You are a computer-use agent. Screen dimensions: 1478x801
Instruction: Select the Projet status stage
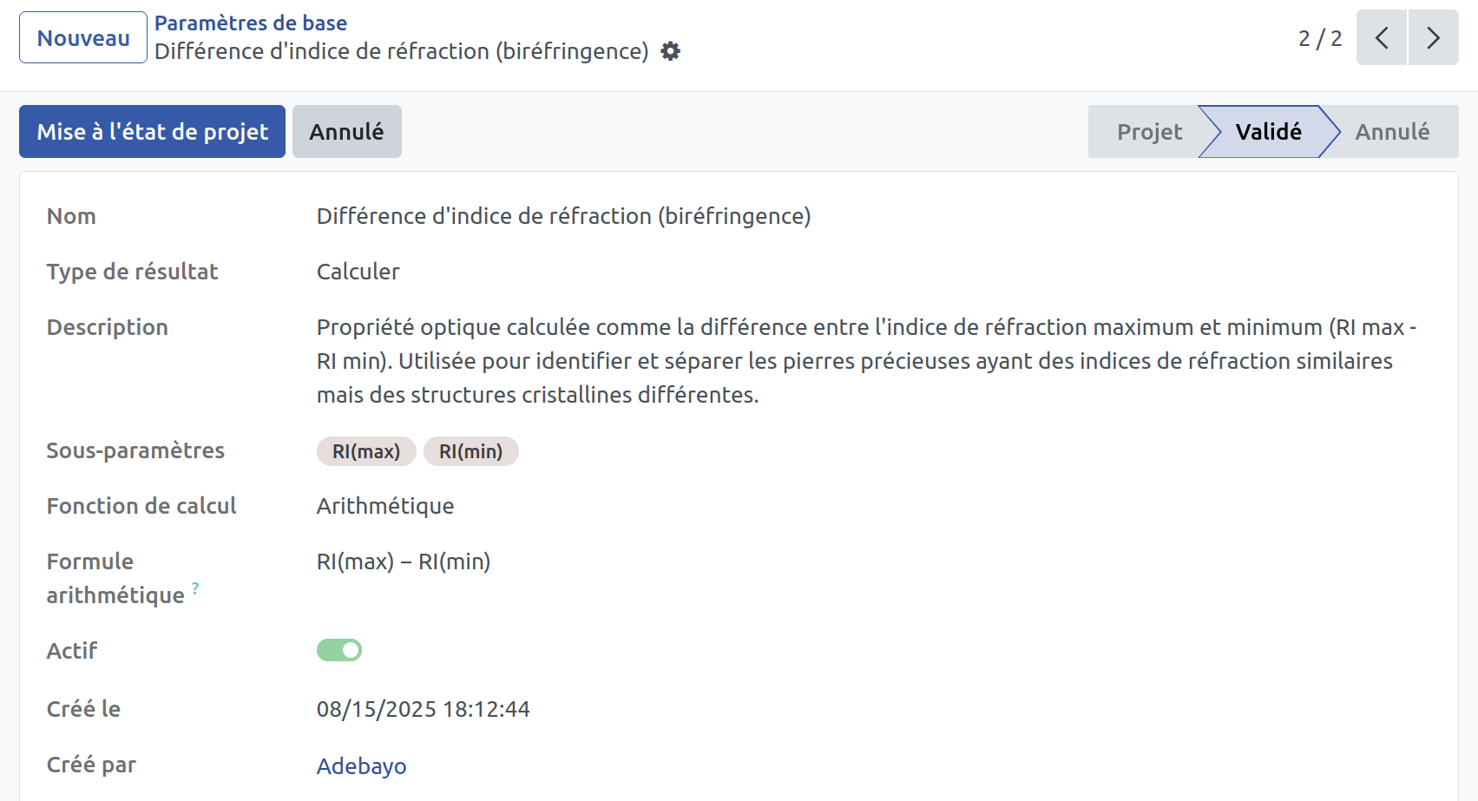[x=1148, y=132]
